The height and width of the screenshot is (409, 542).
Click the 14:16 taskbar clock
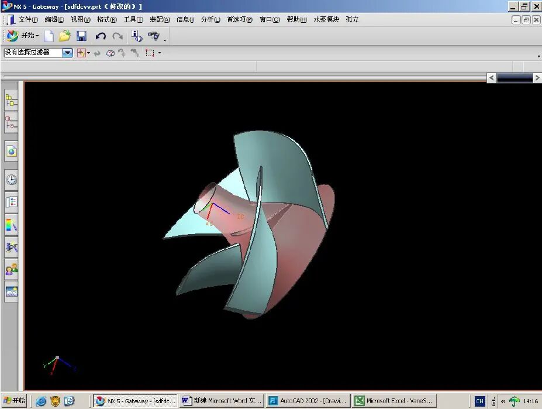tap(530, 401)
